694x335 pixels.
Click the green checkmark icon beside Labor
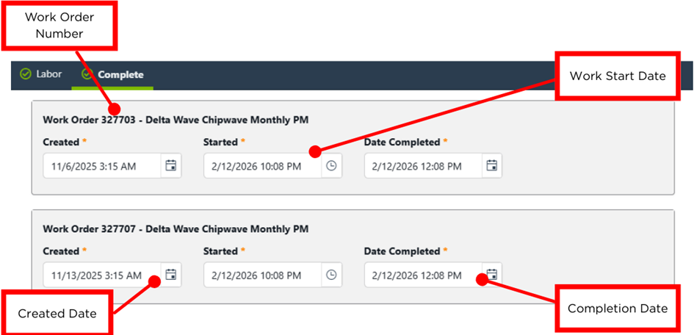26,74
